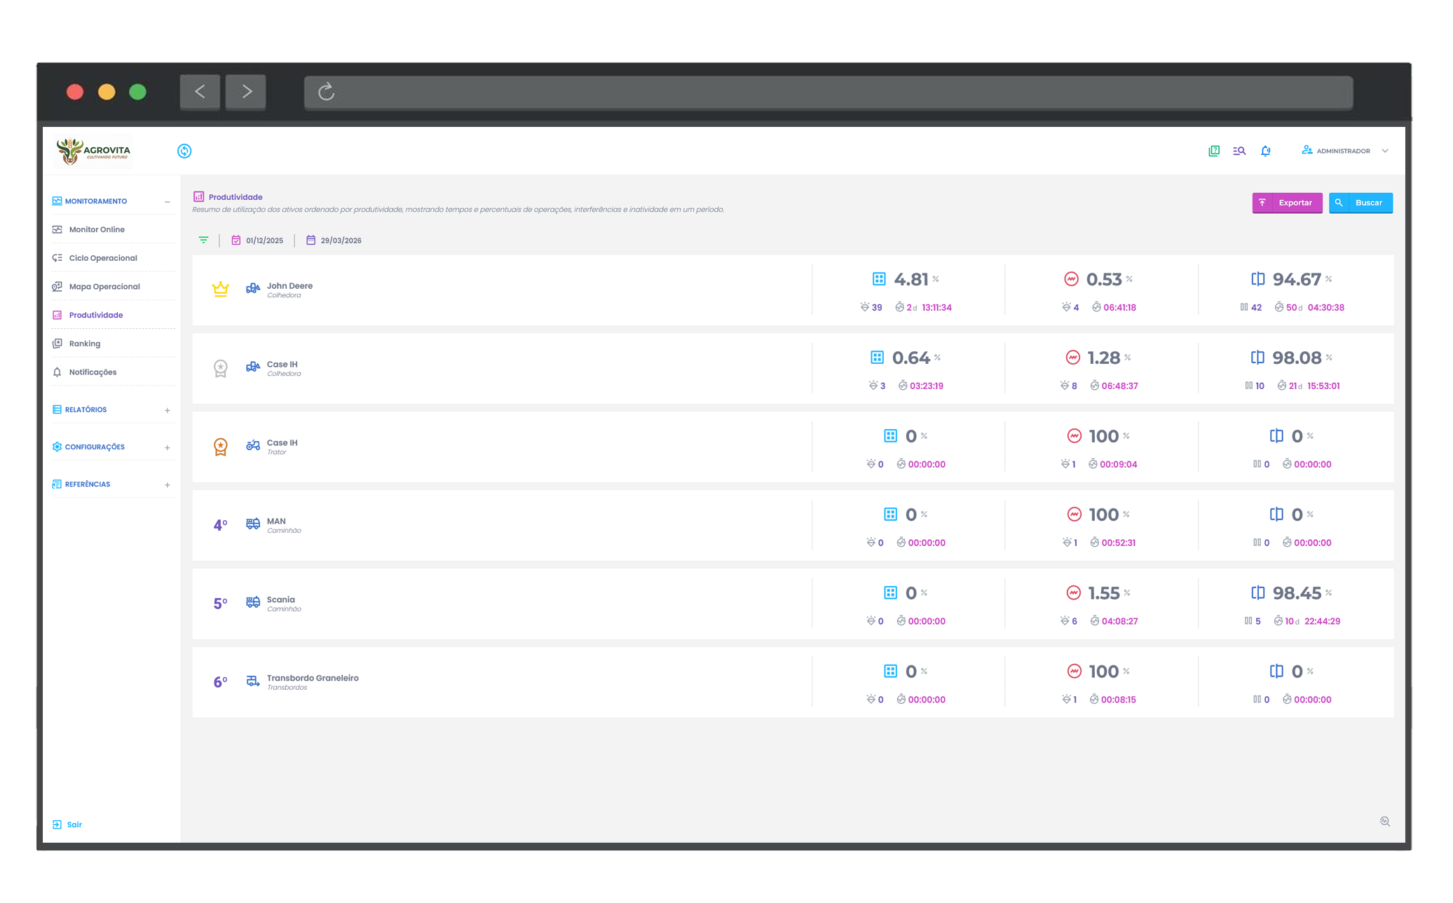Click the zoom icon at the bottom right corner
The height and width of the screenshot is (903, 1453).
click(1385, 820)
